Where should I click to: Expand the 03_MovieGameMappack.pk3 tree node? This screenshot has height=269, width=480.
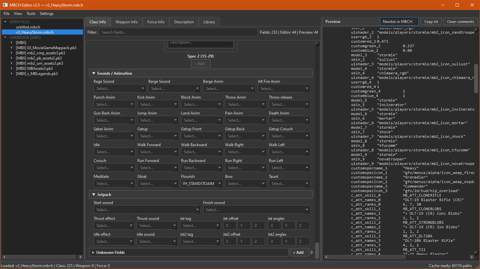click(x=12, y=48)
